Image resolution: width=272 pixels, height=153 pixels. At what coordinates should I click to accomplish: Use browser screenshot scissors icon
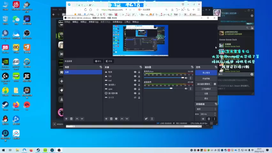(x=183, y=10)
